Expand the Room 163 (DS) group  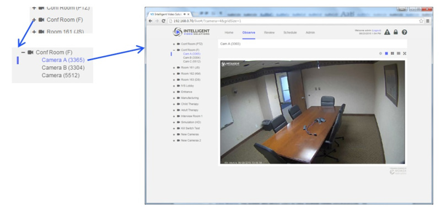tap(174, 80)
